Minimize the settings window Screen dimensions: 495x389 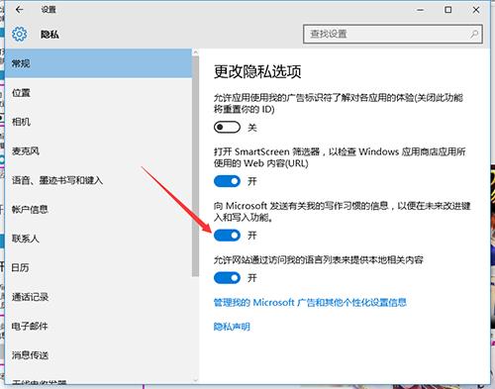420,10
